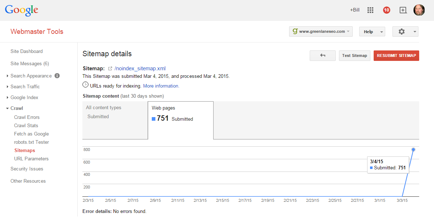434x218 pixels.
Task: Click the 3/3/15 axis date label
Action: click(402, 200)
